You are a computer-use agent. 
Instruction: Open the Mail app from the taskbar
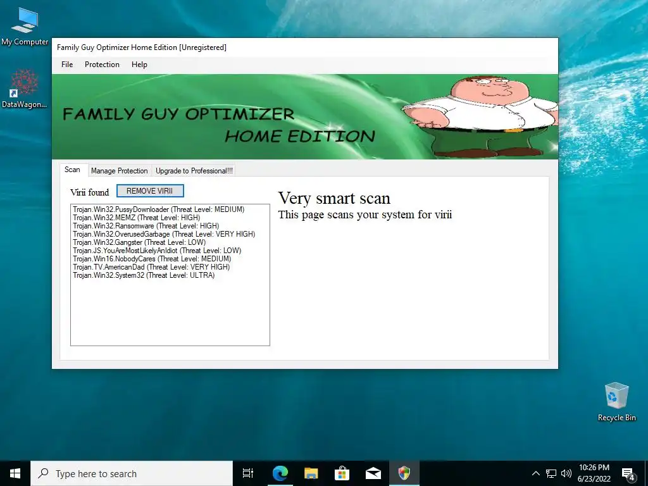pyautogui.click(x=373, y=473)
